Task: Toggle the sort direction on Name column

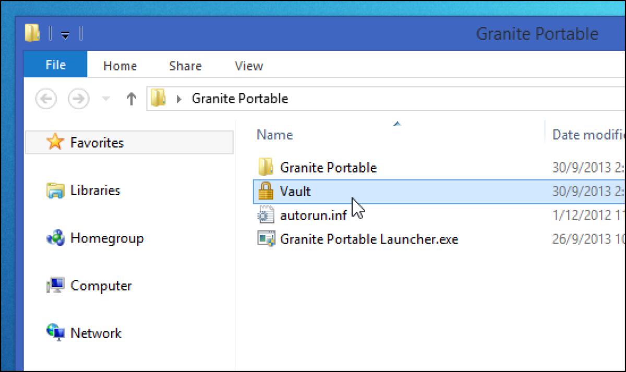Action: pos(397,124)
